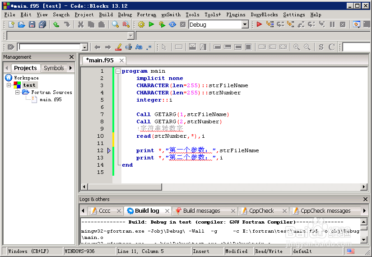Click language flag in status bar
This screenshot has height=257, width=372.
(x=350, y=251)
